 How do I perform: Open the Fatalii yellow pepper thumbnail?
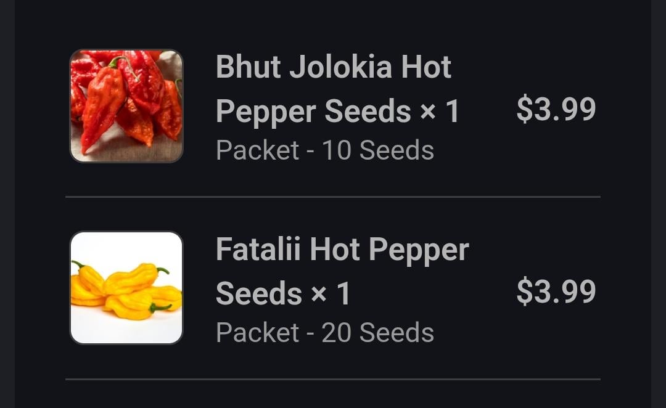coord(126,288)
